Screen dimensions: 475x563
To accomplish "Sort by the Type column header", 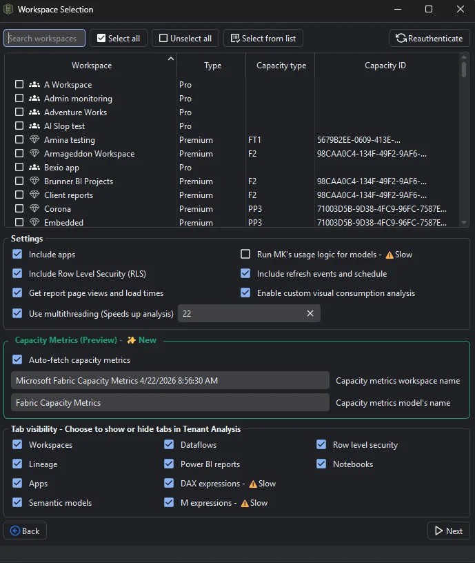I will pos(213,66).
